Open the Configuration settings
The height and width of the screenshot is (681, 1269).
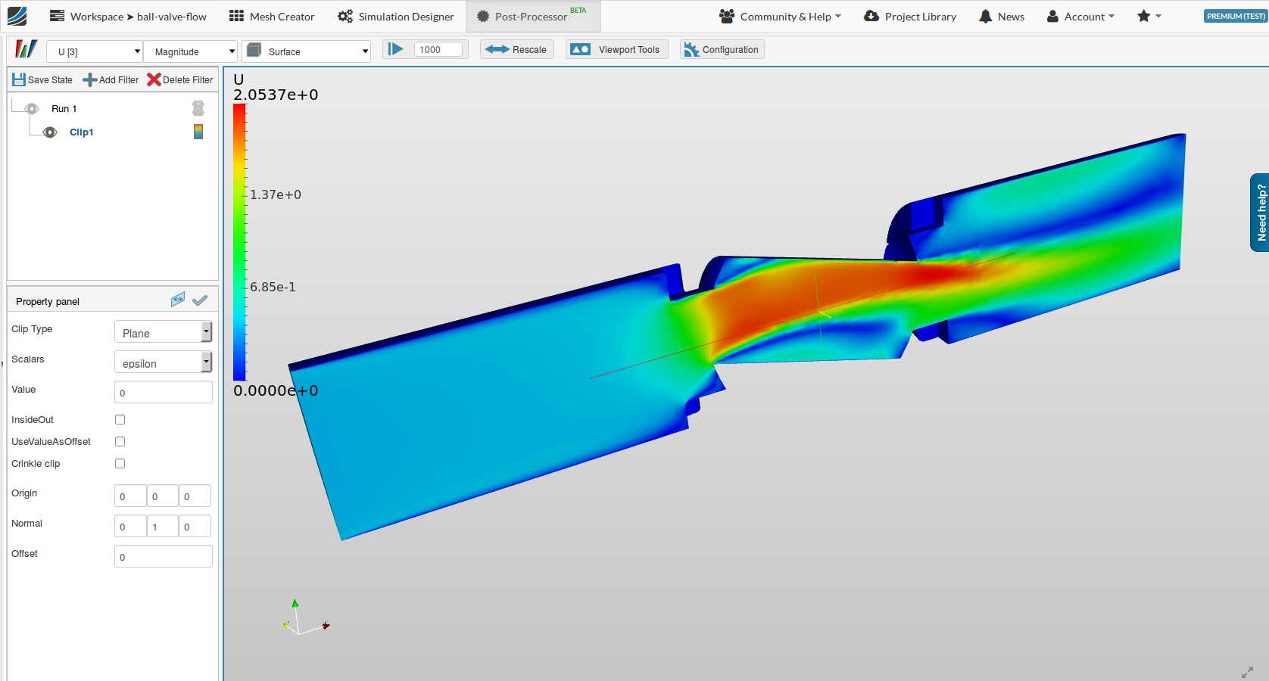pyautogui.click(x=721, y=49)
